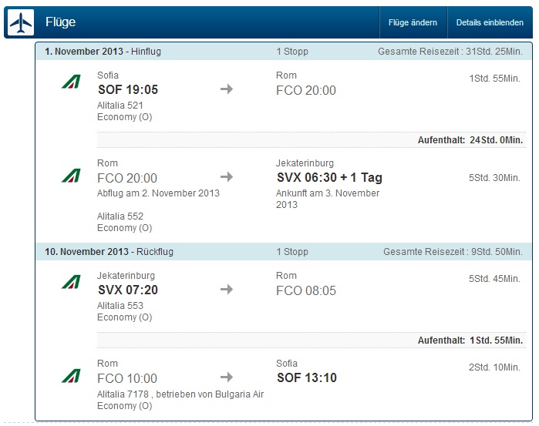Select the 10. November 2013 Rückflug header

pyautogui.click(x=284, y=252)
